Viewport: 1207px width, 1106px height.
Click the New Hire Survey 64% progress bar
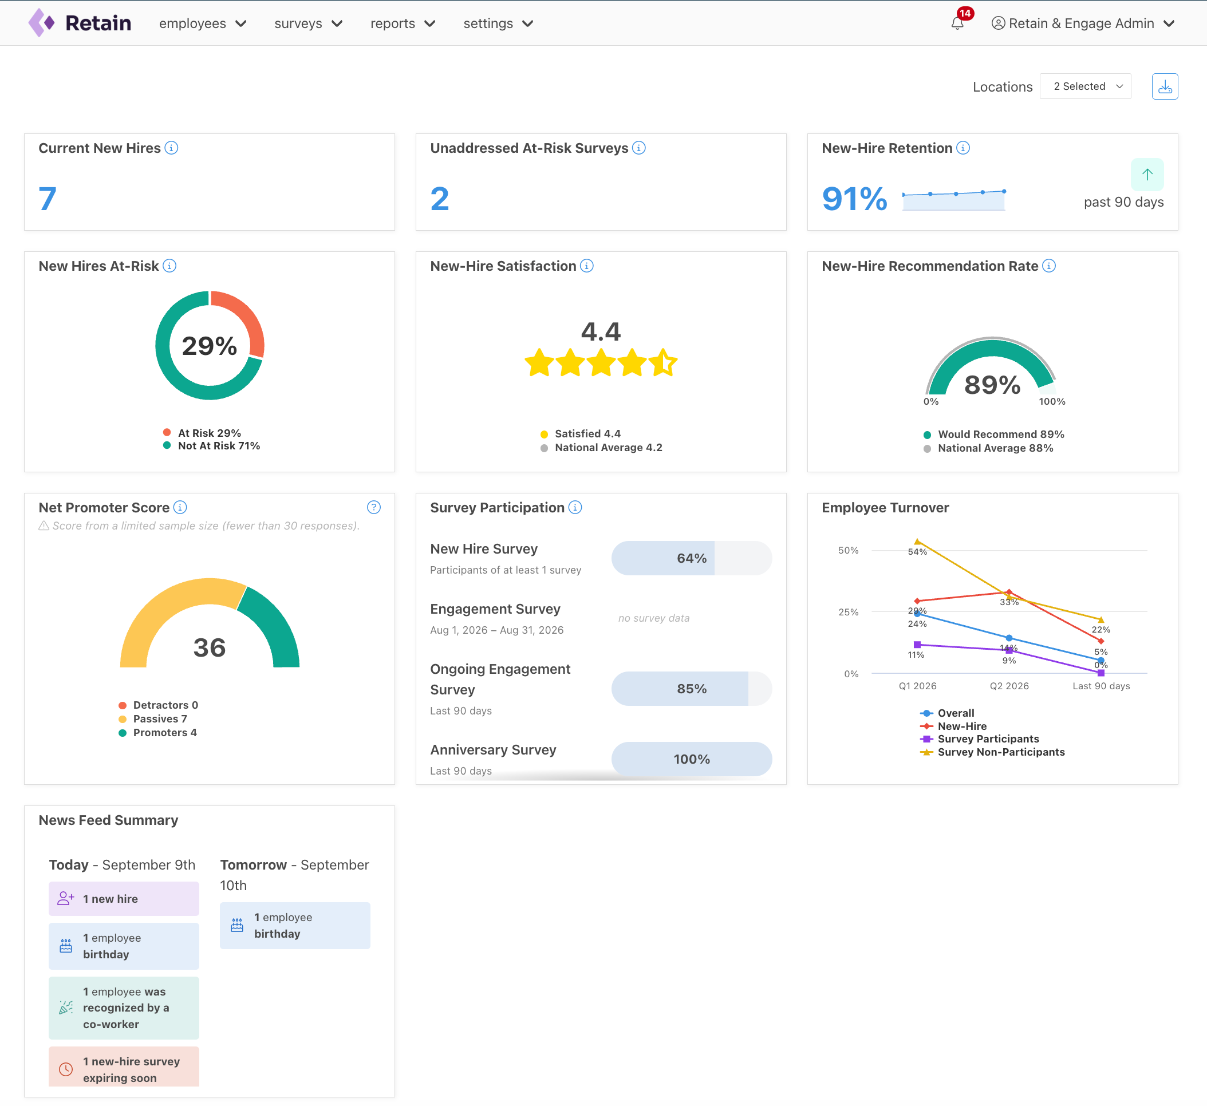pos(692,558)
